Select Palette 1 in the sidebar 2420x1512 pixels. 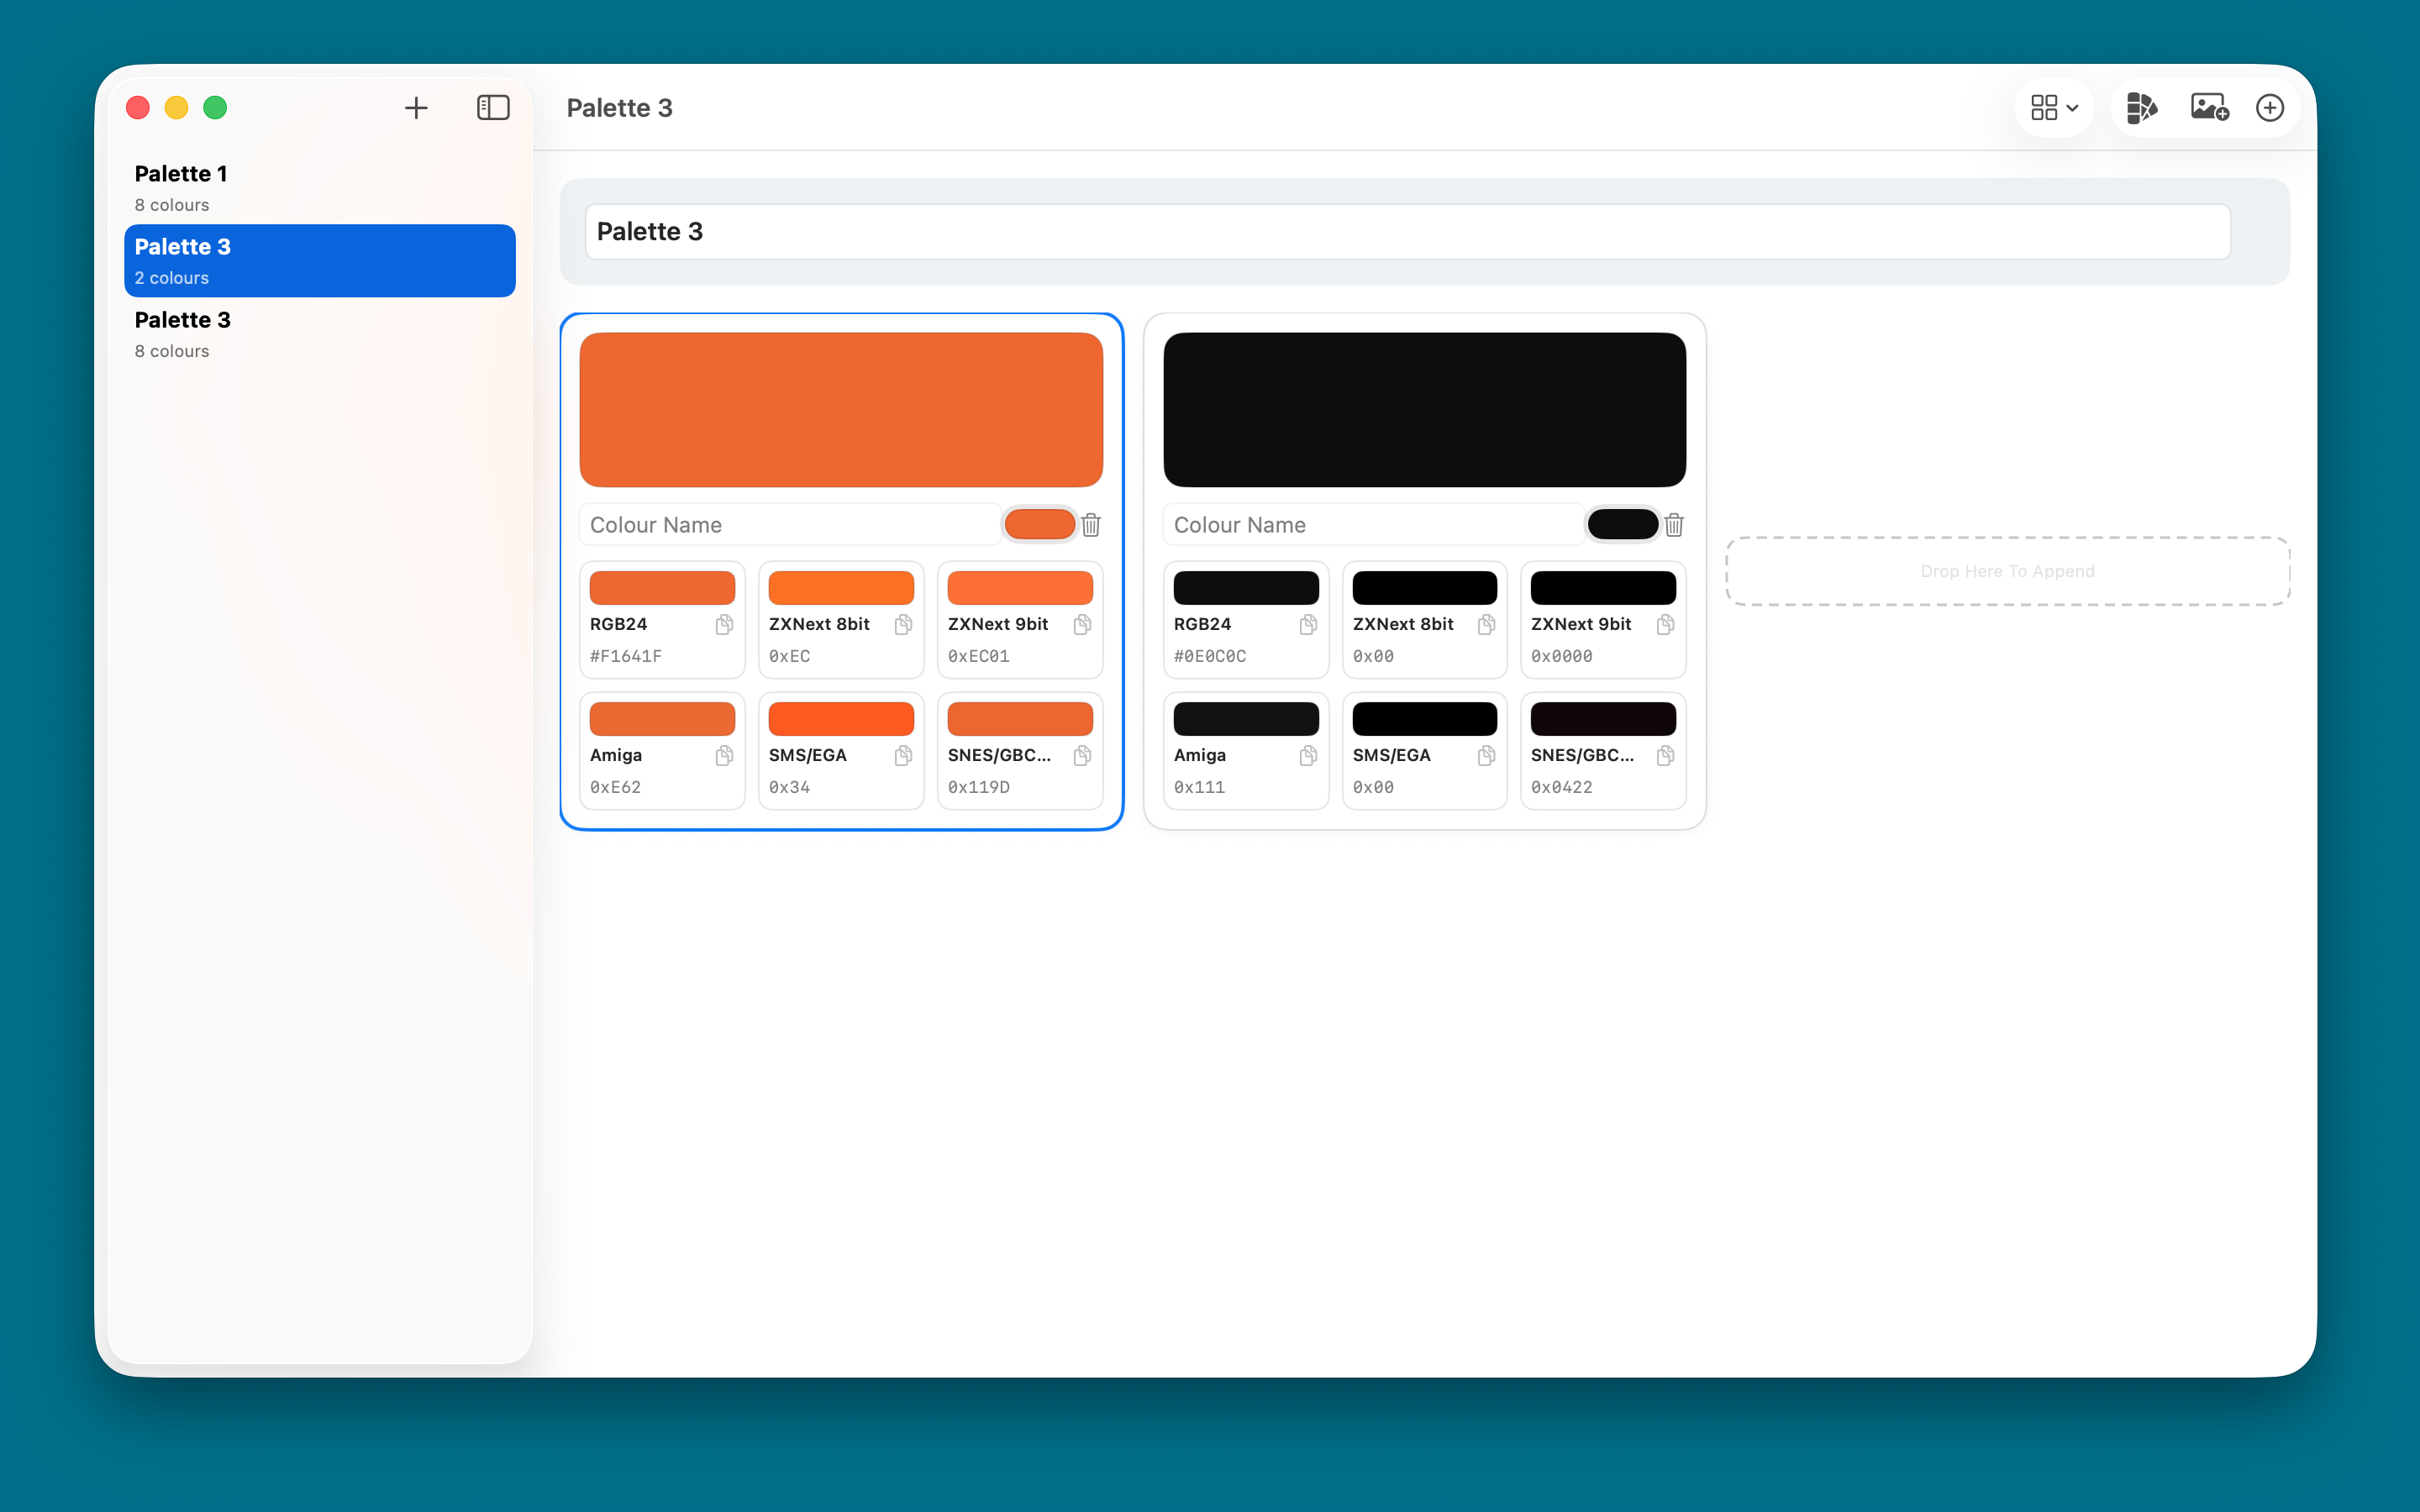coord(319,187)
